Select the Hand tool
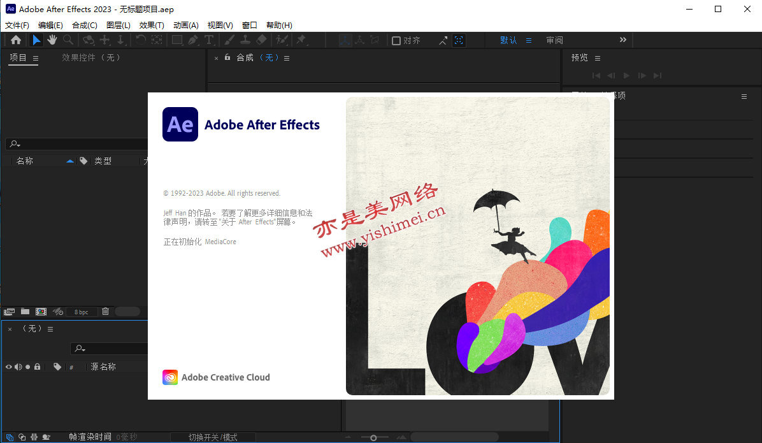 coord(52,40)
